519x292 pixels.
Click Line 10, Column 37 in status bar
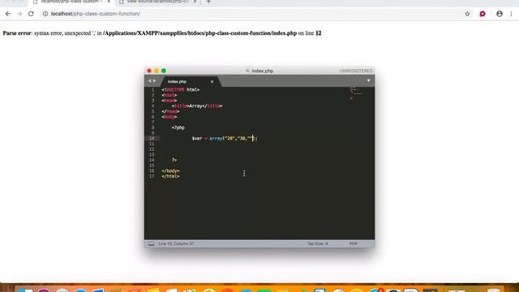176,243
